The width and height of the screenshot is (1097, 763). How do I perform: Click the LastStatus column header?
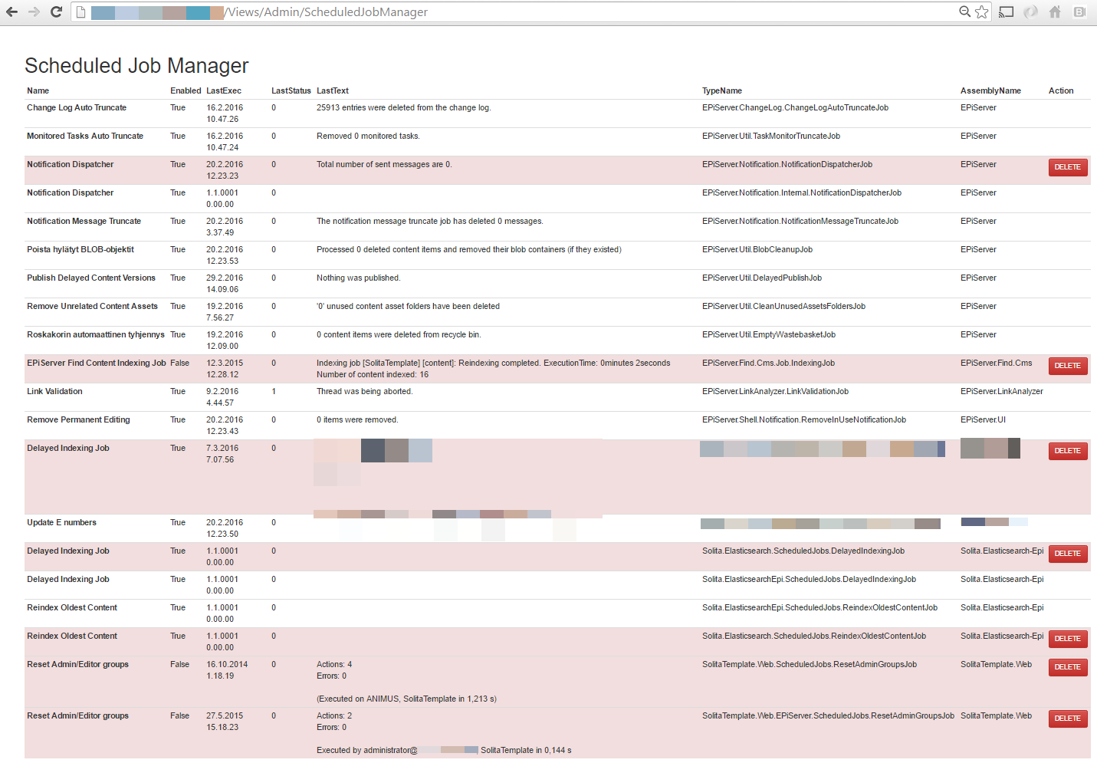pos(291,90)
